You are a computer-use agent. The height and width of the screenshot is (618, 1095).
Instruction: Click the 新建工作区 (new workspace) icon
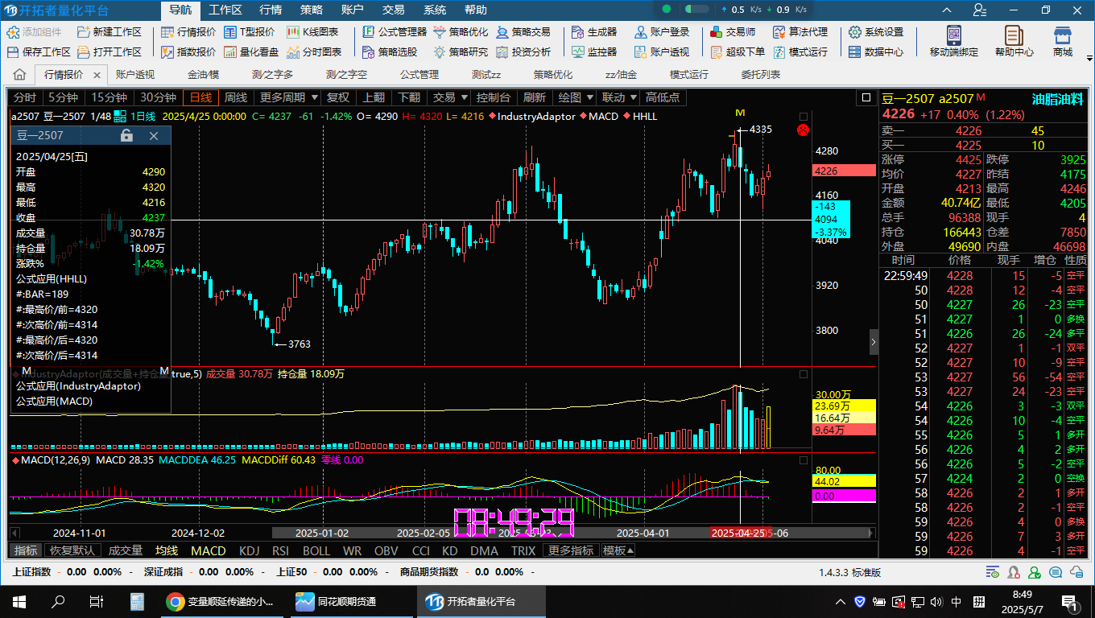84,32
